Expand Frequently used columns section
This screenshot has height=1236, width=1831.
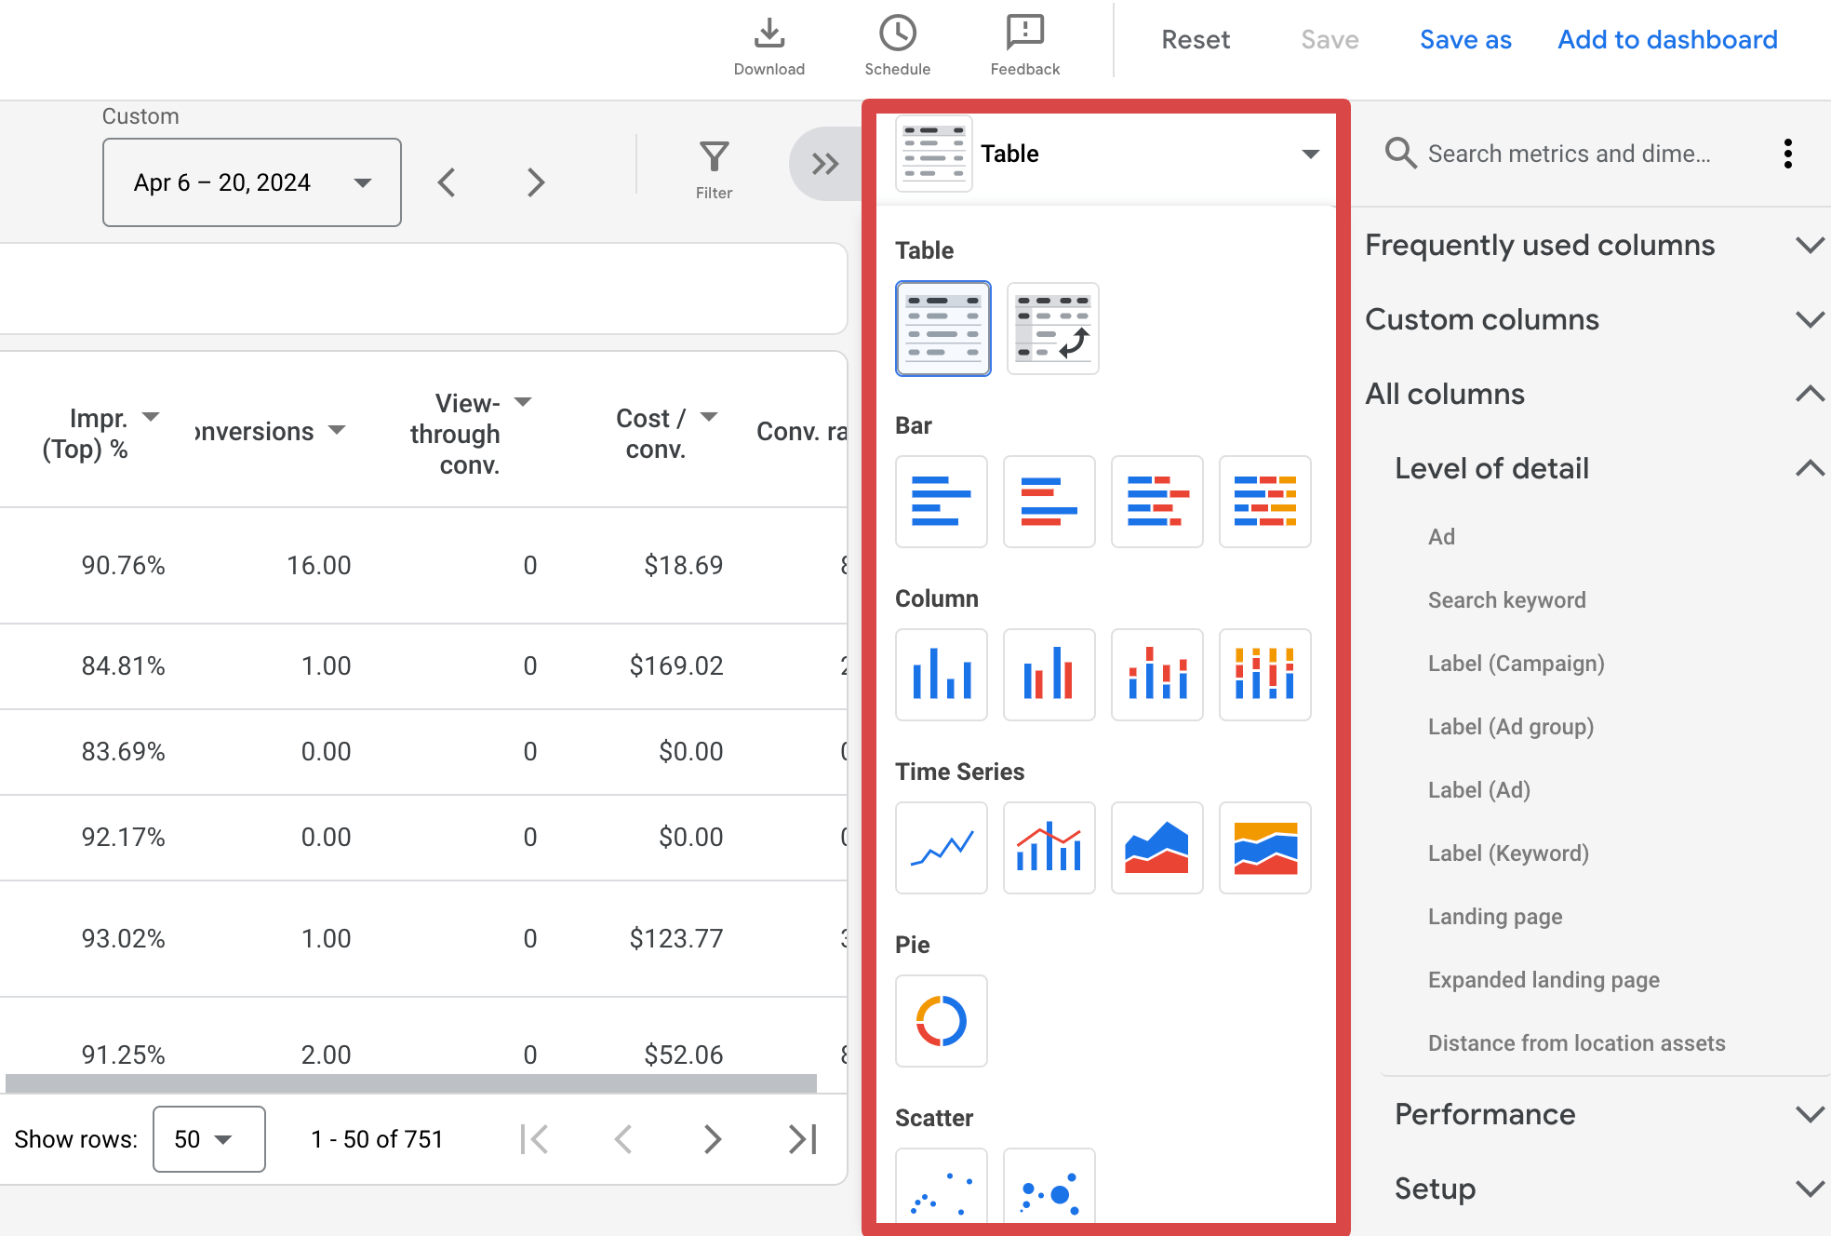(1595, 245)
